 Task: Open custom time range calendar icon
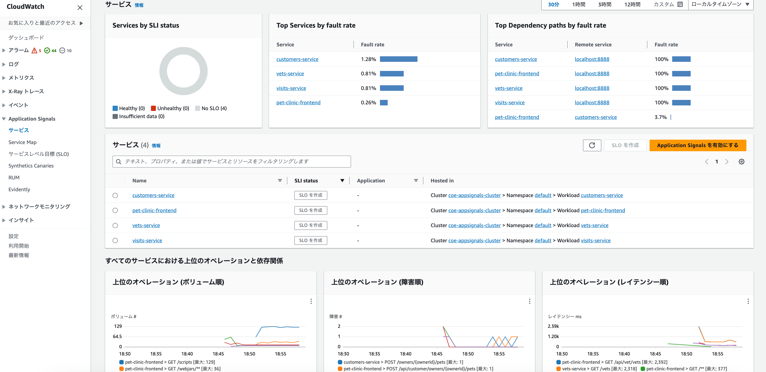pyautogui.click(x=680, y=4)
